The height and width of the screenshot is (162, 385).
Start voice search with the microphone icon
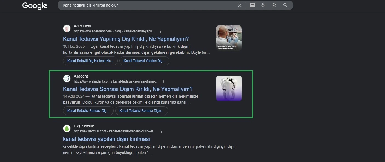(263, 5)
